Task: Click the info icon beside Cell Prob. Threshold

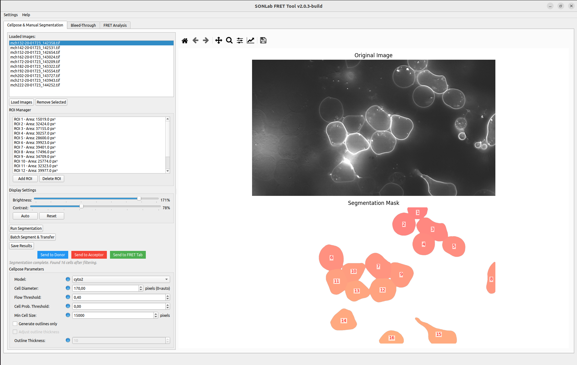Action: 68,306
